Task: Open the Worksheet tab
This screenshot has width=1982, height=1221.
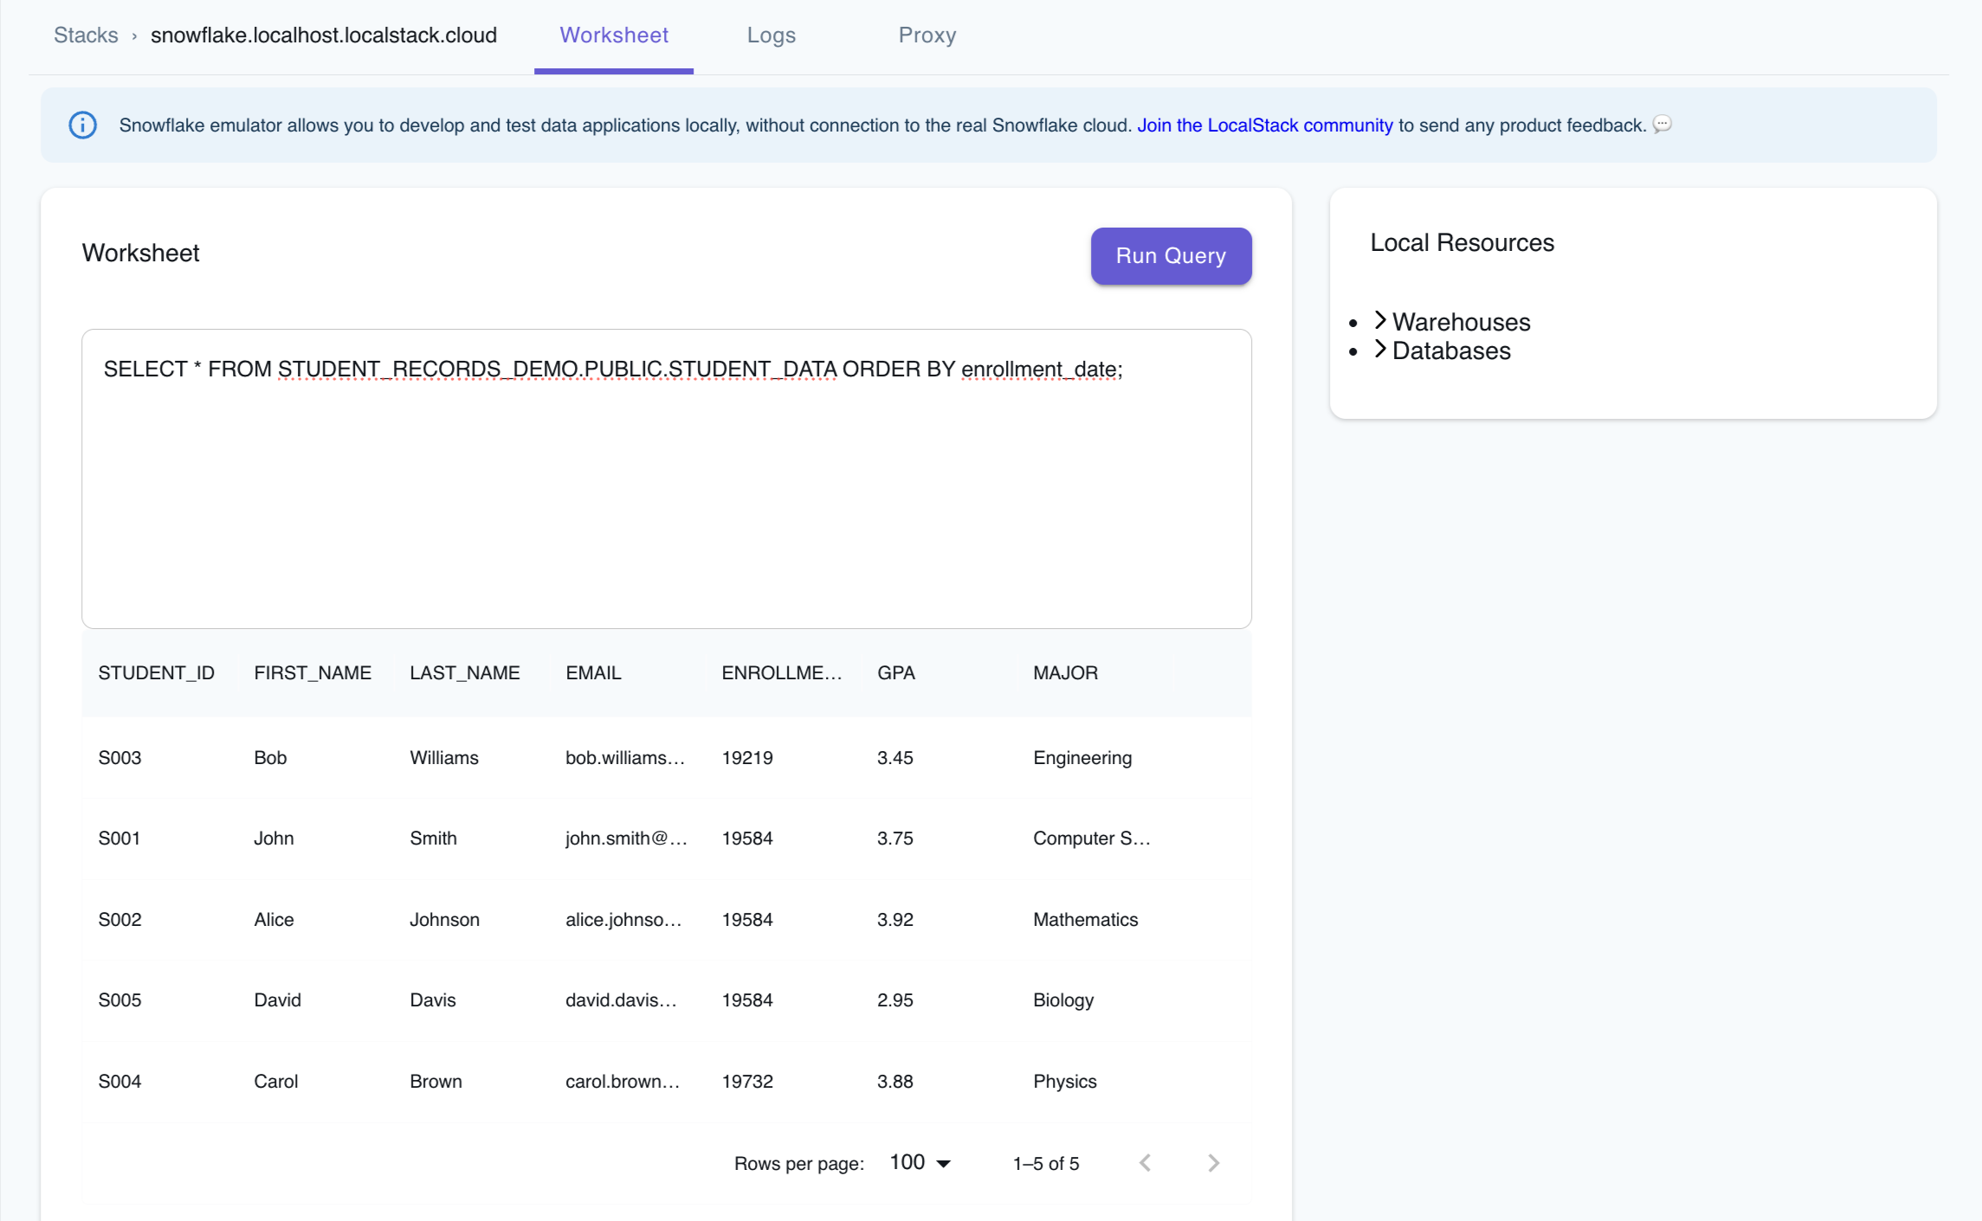Action: (x=613, y=35)
